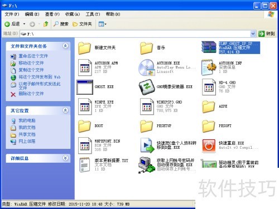
Task: Select the 快速重启.EXE red power icon
Action: 209,146
